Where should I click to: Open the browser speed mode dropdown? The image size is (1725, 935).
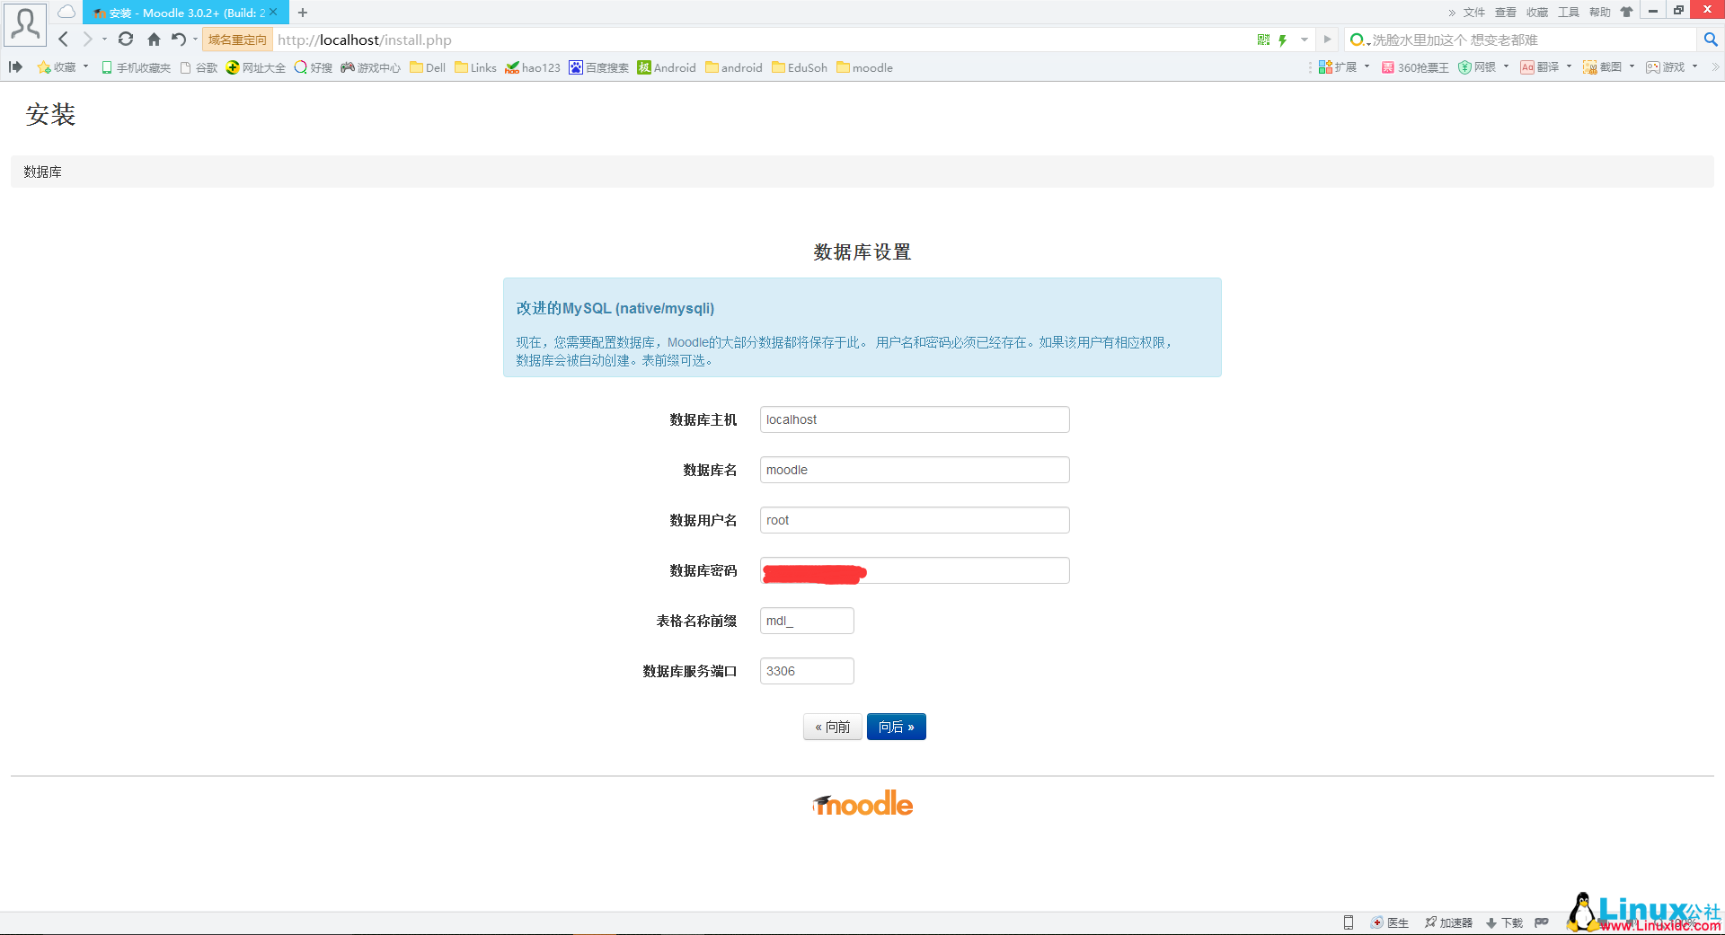tap(1304, 40)
